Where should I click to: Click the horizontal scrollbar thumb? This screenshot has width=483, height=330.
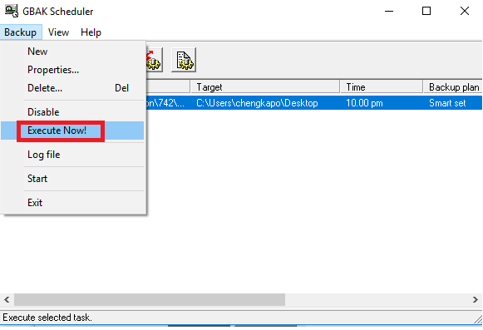coord(150,299)
